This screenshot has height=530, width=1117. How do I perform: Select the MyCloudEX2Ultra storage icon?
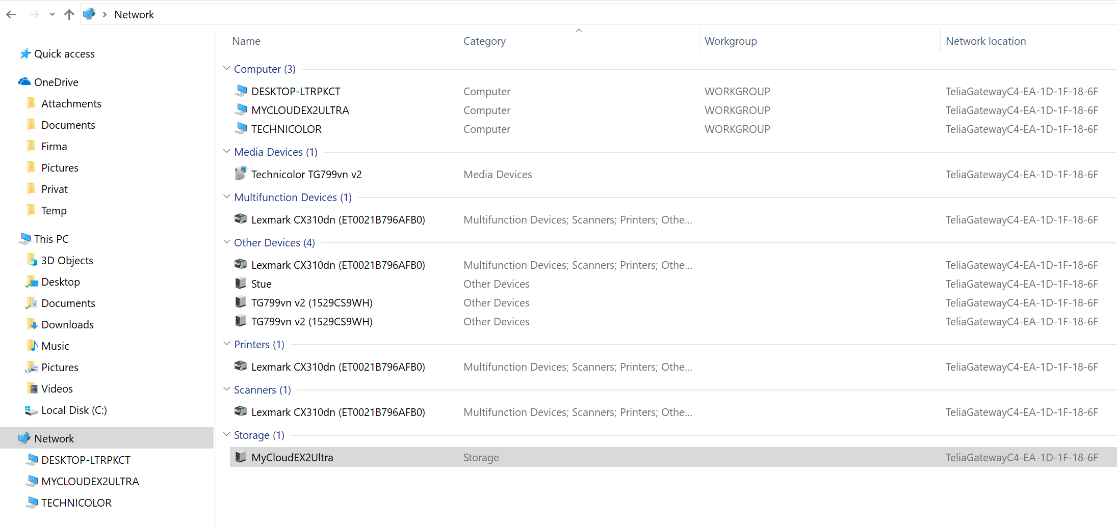[x=241, y=457]
